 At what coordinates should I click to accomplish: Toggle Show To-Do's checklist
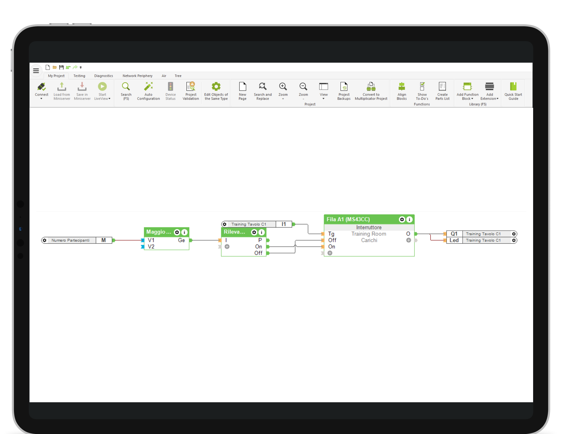click(422, 91)
